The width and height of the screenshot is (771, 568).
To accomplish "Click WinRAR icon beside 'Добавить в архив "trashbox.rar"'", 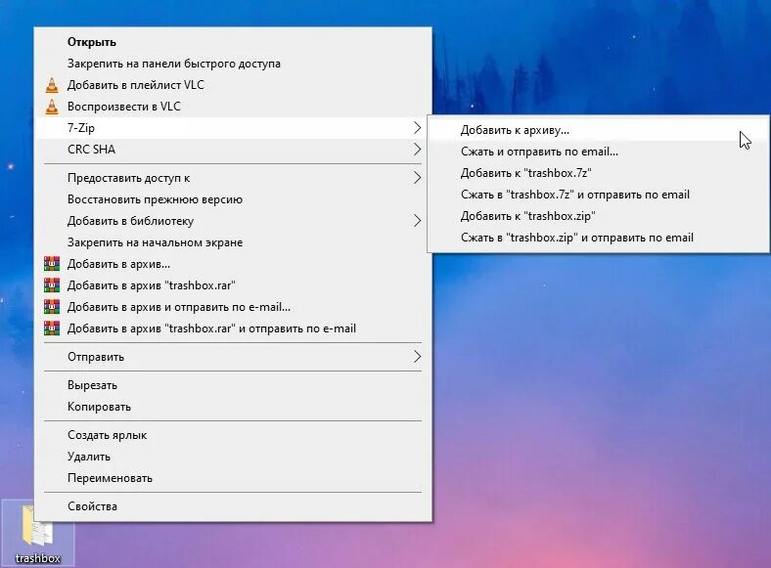I will point(52,285).
